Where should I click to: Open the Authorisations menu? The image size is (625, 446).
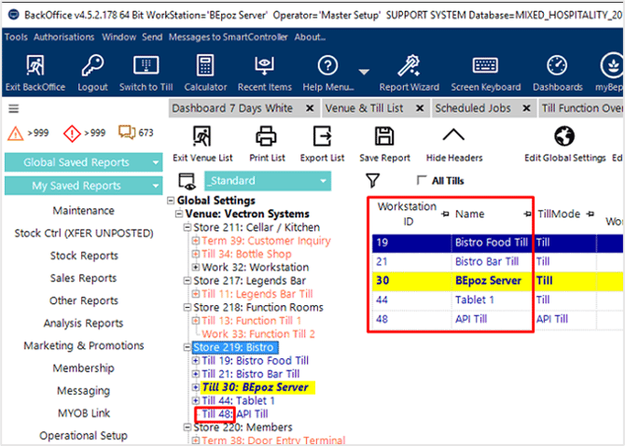(64, 37)
